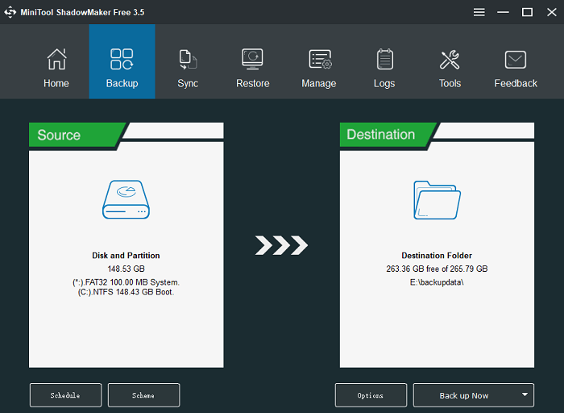Click the MiniTool ShadowMaker logo icon
This screenshot has height=413, width=564.
point(10,12)
